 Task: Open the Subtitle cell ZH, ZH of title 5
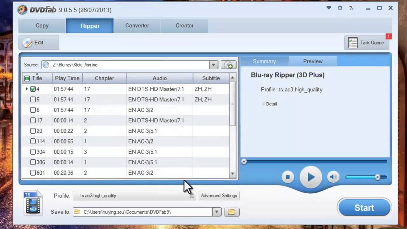tap(211, 100)
